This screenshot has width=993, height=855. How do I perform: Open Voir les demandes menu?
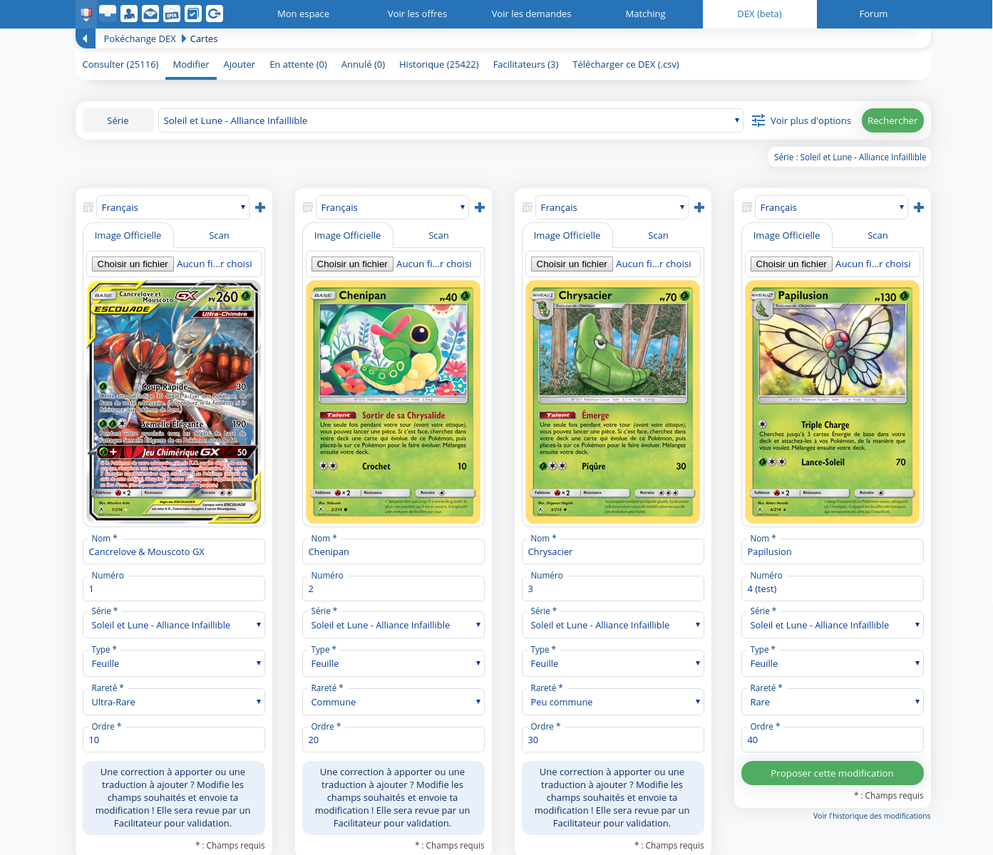[532, 14]
